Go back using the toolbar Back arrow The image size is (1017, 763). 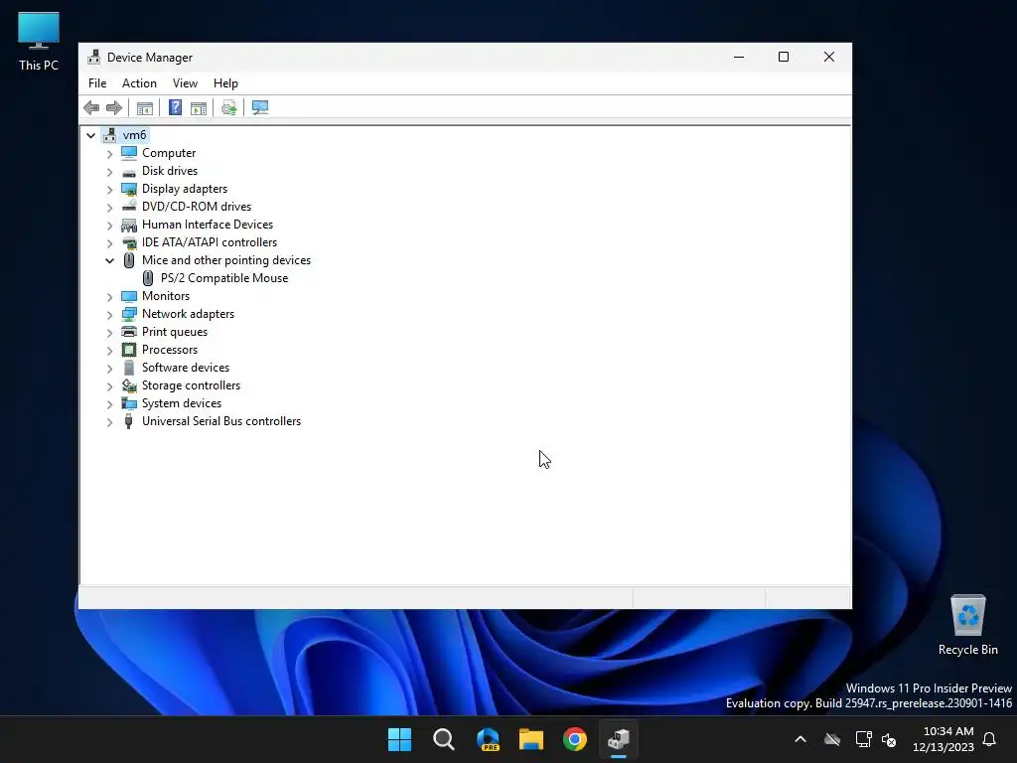click(91, 107)
